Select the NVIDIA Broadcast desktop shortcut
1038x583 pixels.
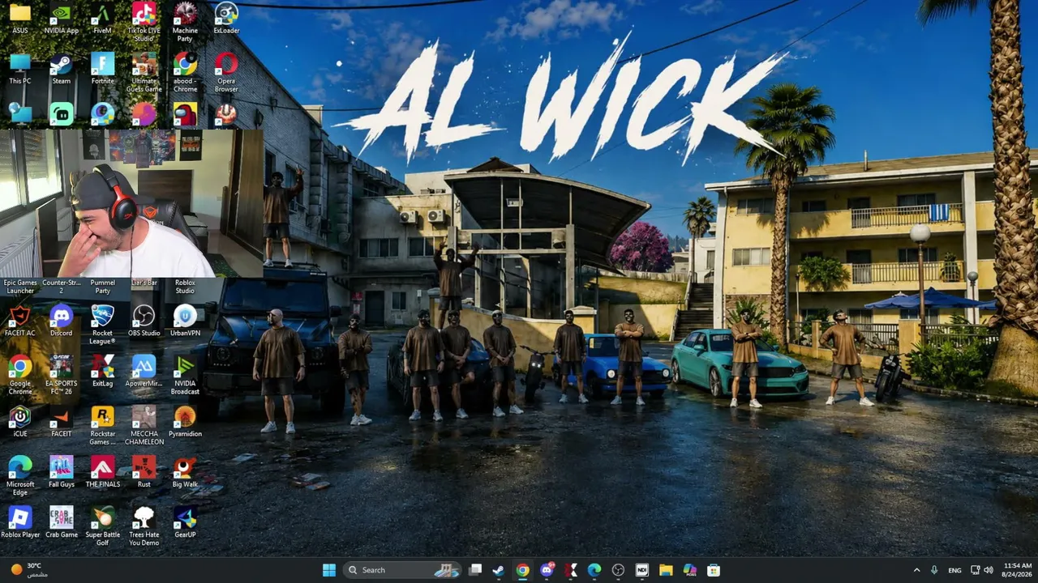pyautogui.click(x=185, y=376)
